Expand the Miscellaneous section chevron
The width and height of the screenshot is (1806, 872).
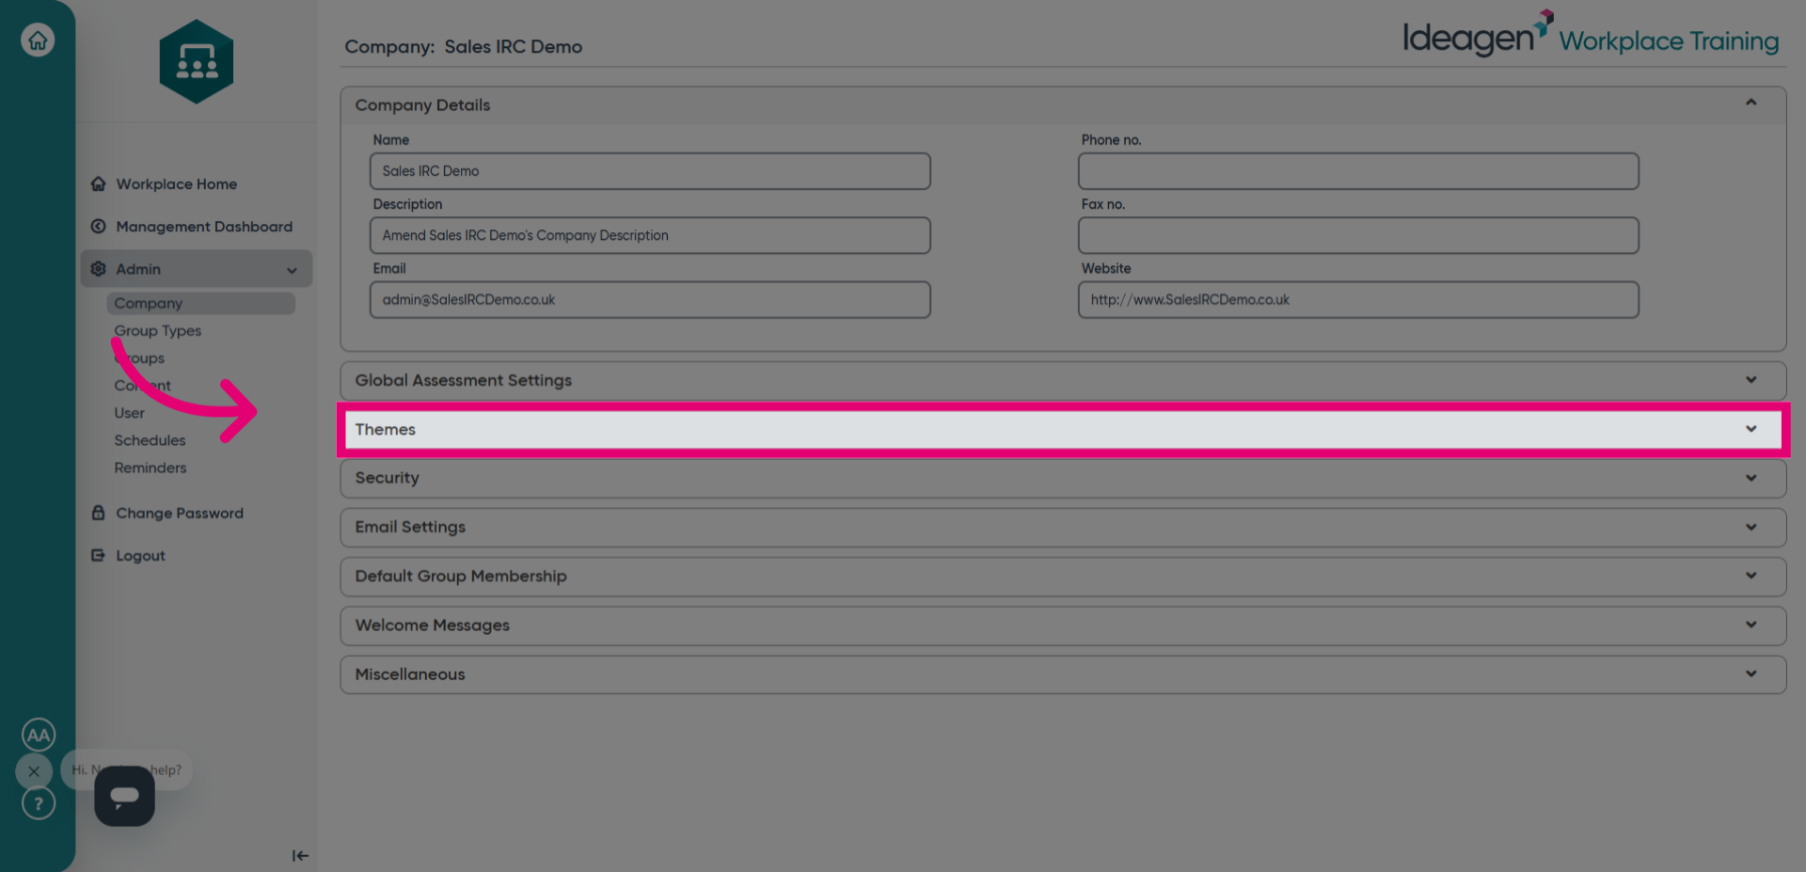coord(1751,674)
